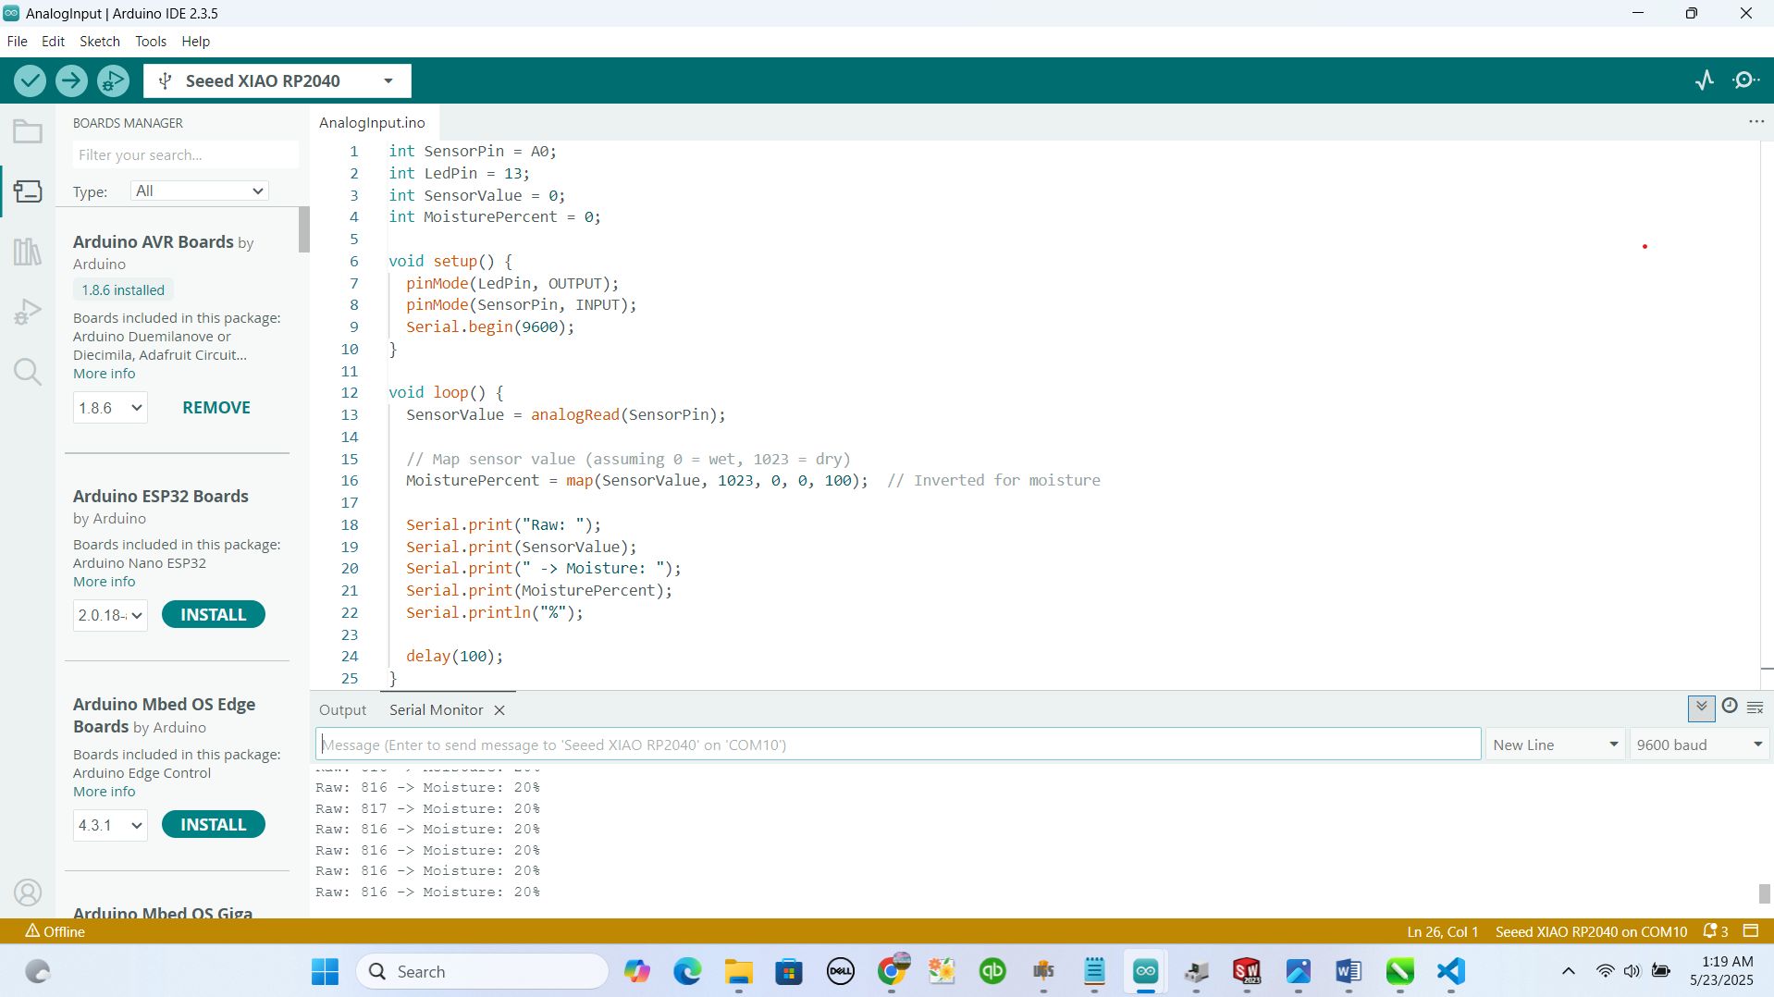Screen dimensions: 1774x997
Task: Click the Offline warning status indicator
Action: pos(55,931)
